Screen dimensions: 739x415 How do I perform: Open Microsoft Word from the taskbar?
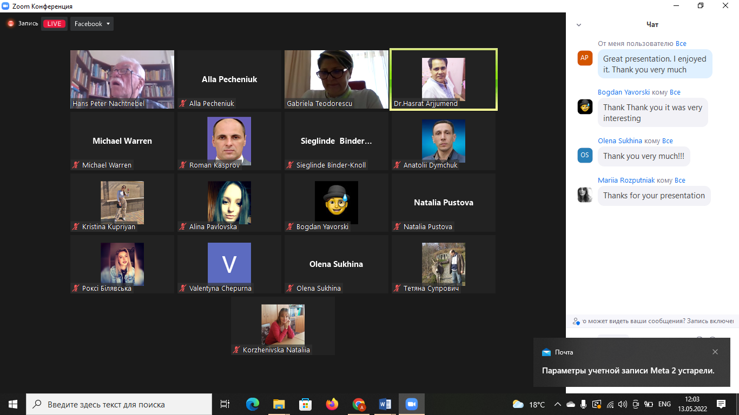(x=385, y=404)
